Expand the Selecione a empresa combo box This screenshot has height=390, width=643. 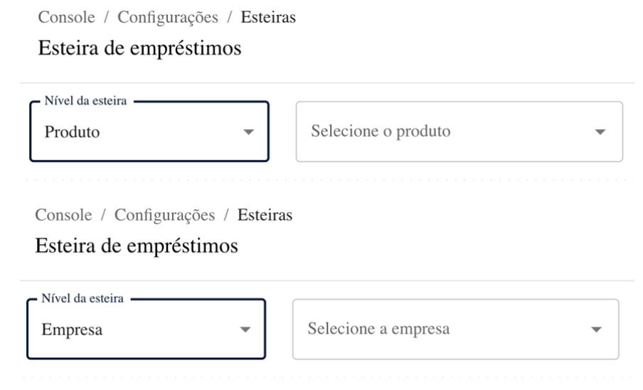pos(455,329)
